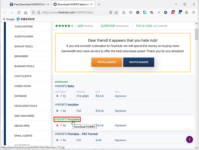Click the red pen extension icon
Viewport: 199px width, 150px height.
point(158,12)
